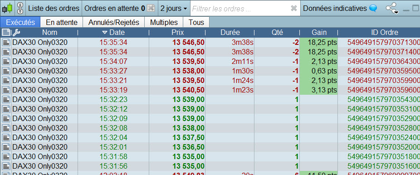Click the Gain column header

(x=319, y=33)
